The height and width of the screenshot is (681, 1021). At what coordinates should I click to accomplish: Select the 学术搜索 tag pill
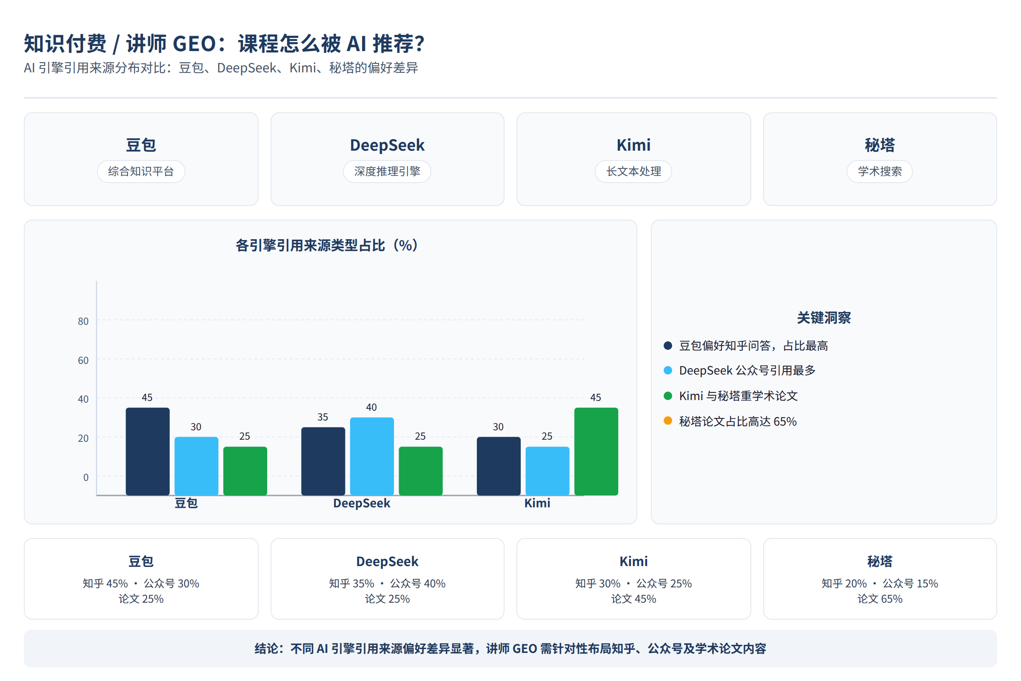[880, 172]
